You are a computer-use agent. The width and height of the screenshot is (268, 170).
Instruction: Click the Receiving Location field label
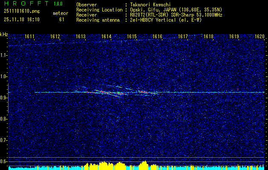click(x=99, y=10)
